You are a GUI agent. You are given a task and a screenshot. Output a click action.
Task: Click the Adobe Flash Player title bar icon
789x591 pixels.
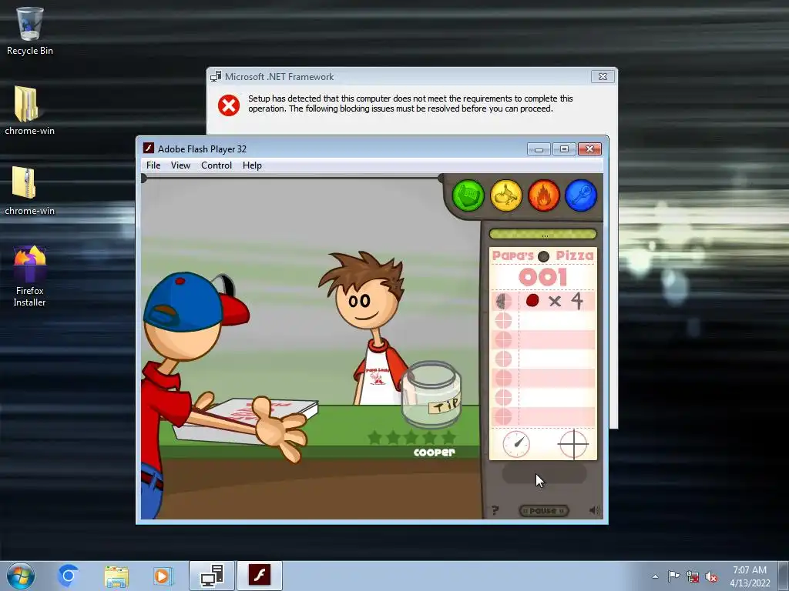(149, 149)
